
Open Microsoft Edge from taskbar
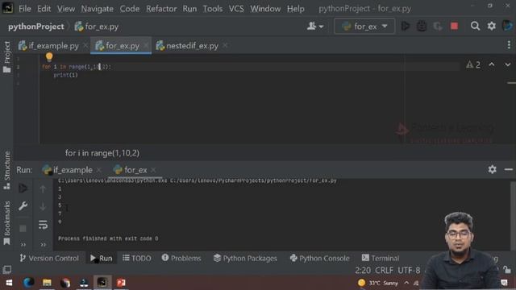(x=29, y=283)
